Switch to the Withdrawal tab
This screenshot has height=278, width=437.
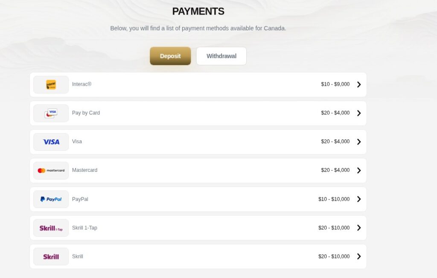(221, 56)
